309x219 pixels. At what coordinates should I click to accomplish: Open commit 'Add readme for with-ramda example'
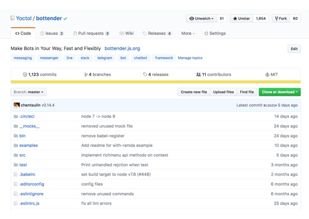tap(117, 145)
